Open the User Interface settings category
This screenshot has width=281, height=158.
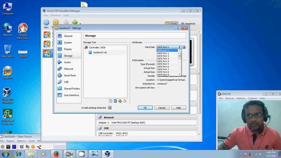[68, 95]
